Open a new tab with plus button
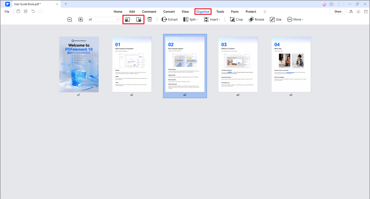Screen dimensions: 370x199 click(x=66, y=4)
